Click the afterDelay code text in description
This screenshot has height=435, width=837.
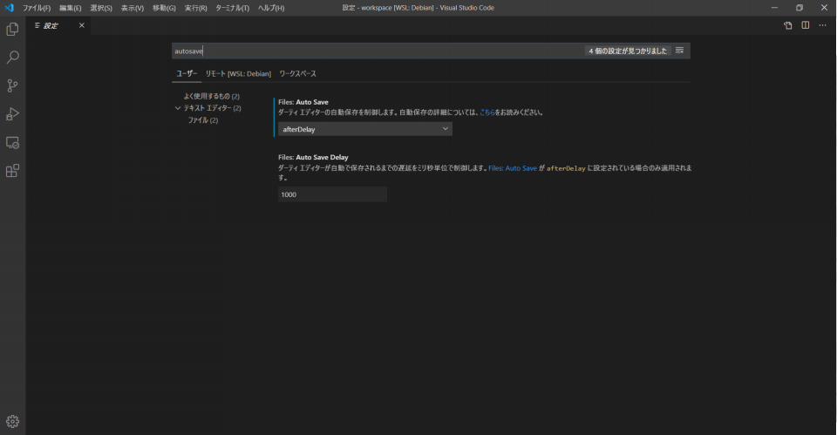click(x=566, y=168)
